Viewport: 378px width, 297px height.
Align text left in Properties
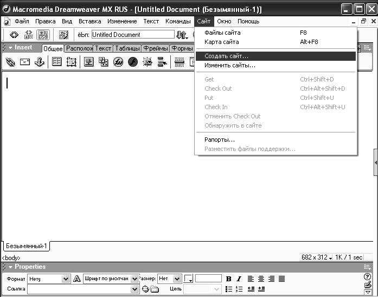click(x=251, y=279)
